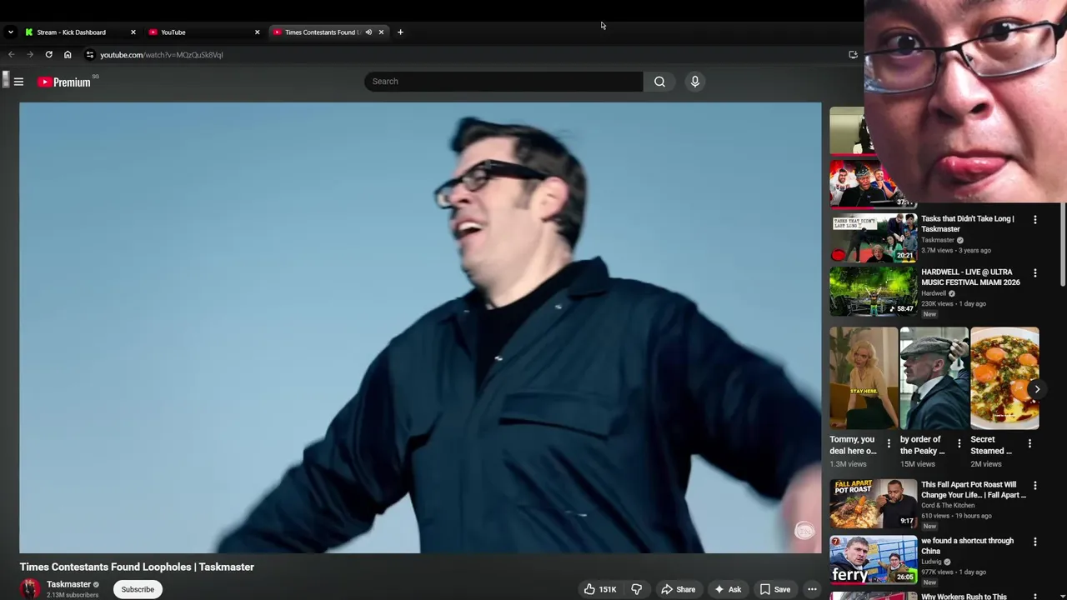The height and width of the screenshot is (600, 1067).
Task: Close the Stream - Kick Dashboard tab
Action: pyautogui.click(x=133, y=32)
